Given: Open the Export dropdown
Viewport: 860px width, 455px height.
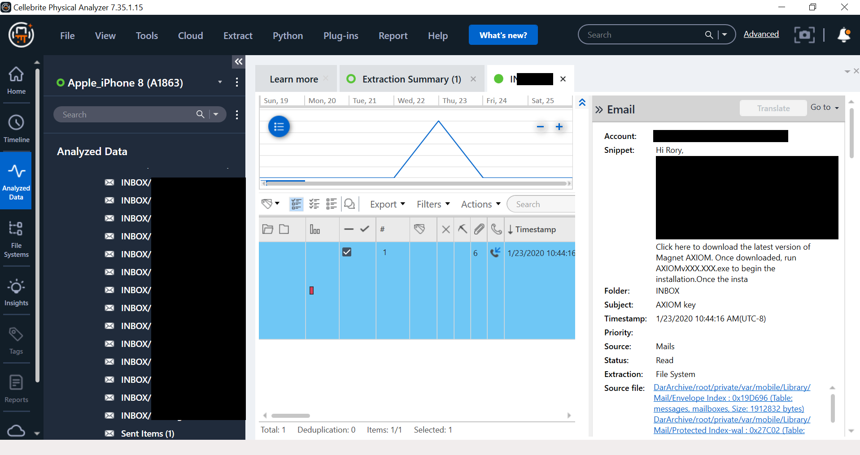Looking at the screenshot, I should 387,204.
